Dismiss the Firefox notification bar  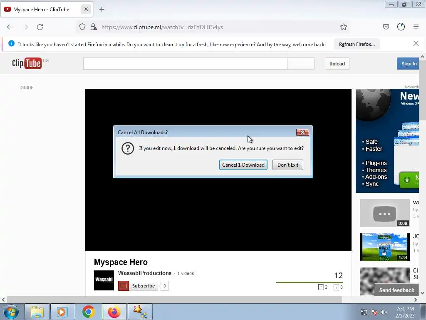[416, 43]
